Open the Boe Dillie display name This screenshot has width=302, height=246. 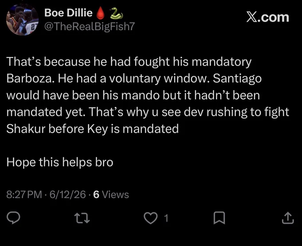[x=68, y=13]
